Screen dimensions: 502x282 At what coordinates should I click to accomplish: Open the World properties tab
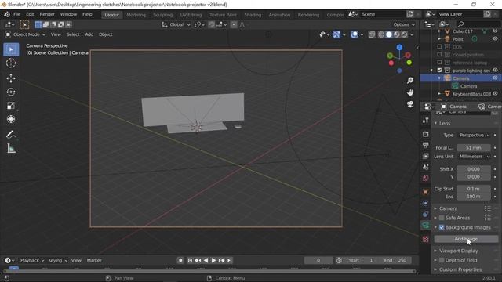click(425, 178)
